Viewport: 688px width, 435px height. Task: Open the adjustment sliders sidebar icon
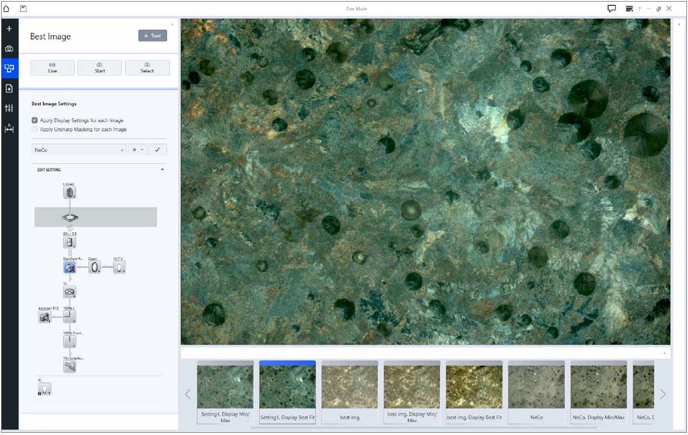(9, 109)
